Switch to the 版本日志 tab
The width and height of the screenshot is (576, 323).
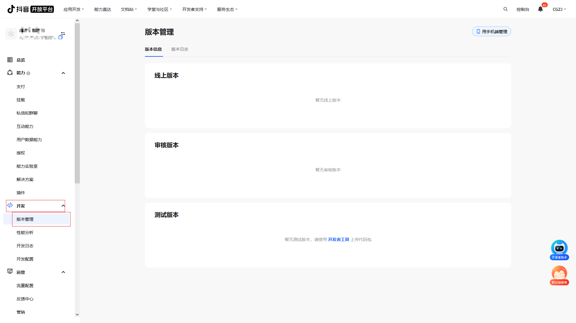click(180, 49)
